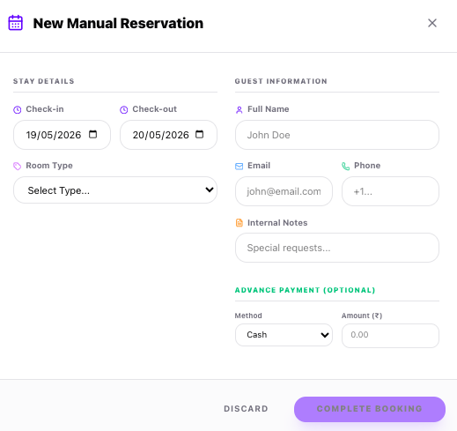Click the Advance Payment (Optional) heading
Image resolution: width=457 pixels, height=431 pixels.
tap(305, 290)
